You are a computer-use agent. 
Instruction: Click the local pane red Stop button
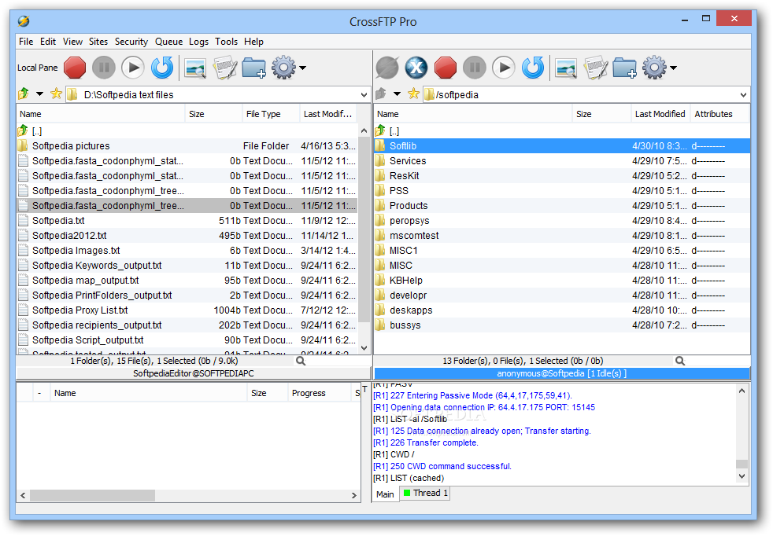[x=75, y=68]
